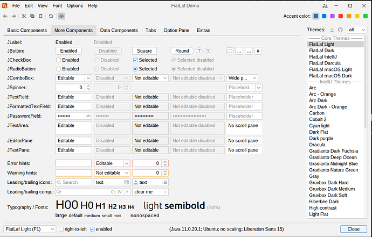Open the 'Not editable' JComboBox
372x237 pixels.
150,78
